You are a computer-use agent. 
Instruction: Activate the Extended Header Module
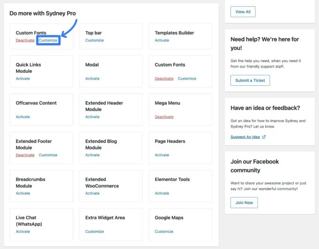[92, 117]
